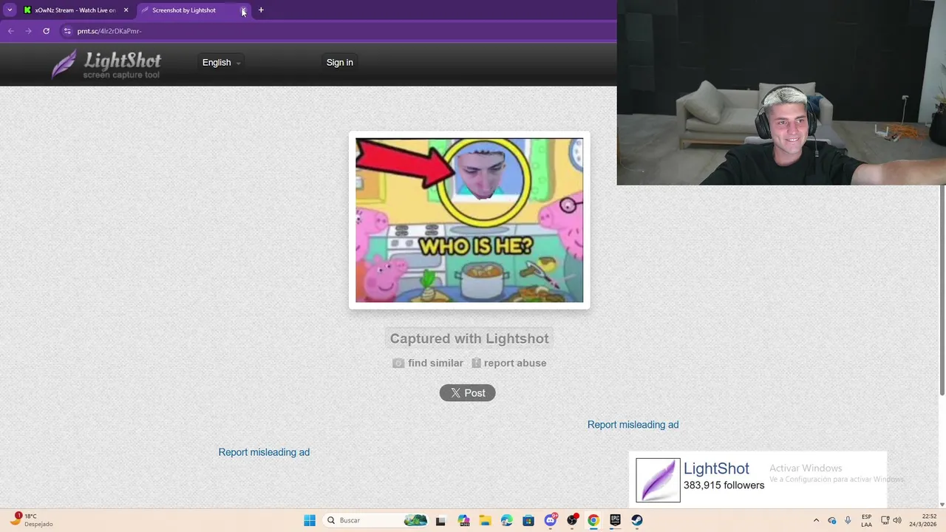Click the OneDrive cloud tray icon

pos(832,520)
